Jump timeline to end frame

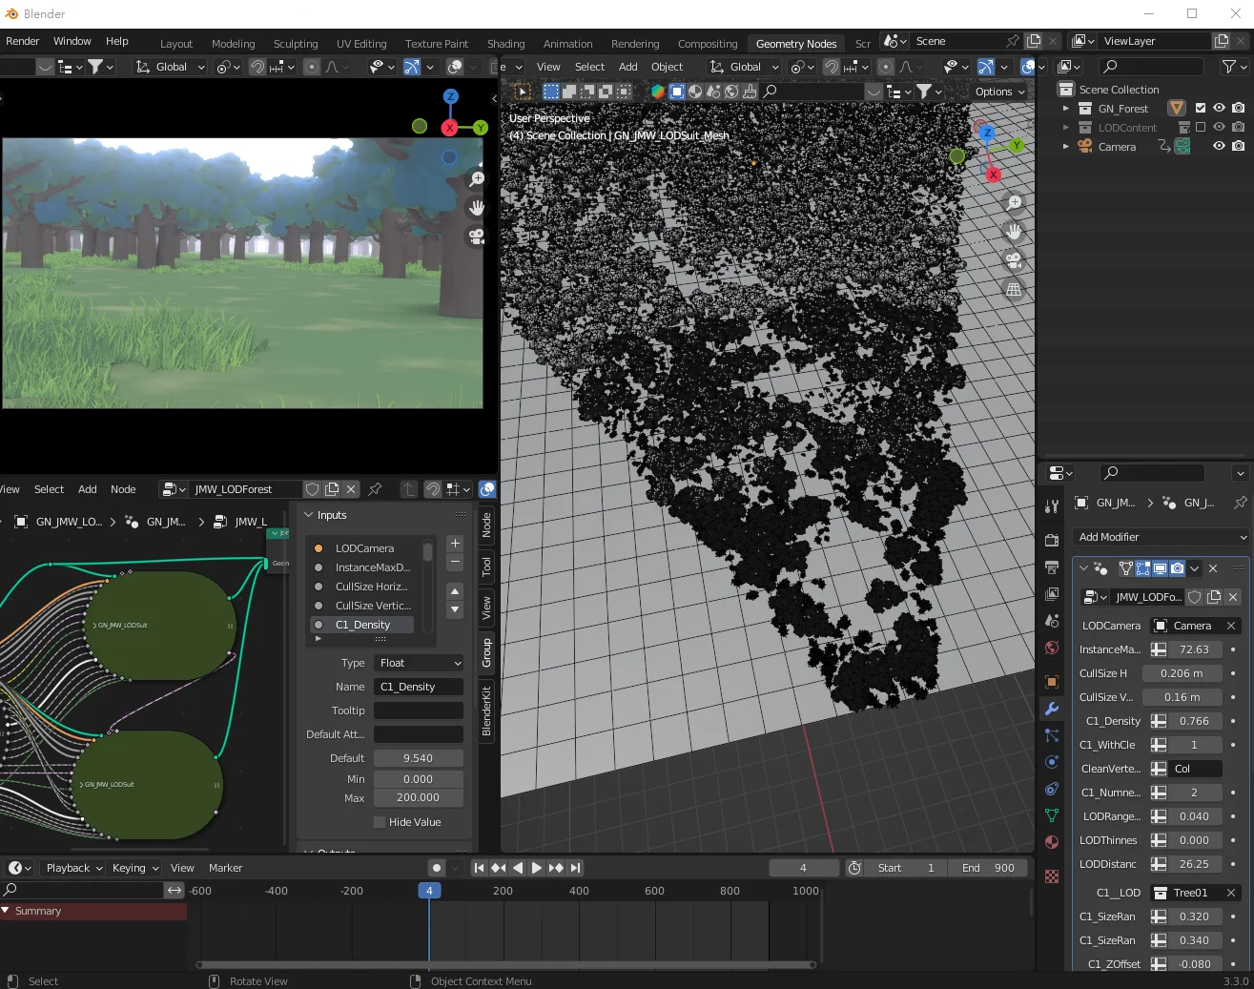tap(574, 868)
